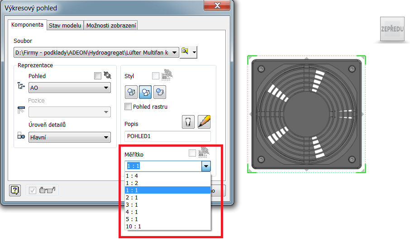Viewport: 410px width, 241px height.
Task: Toggle the Pohled associative checkbox
Action: coord(98,76)
